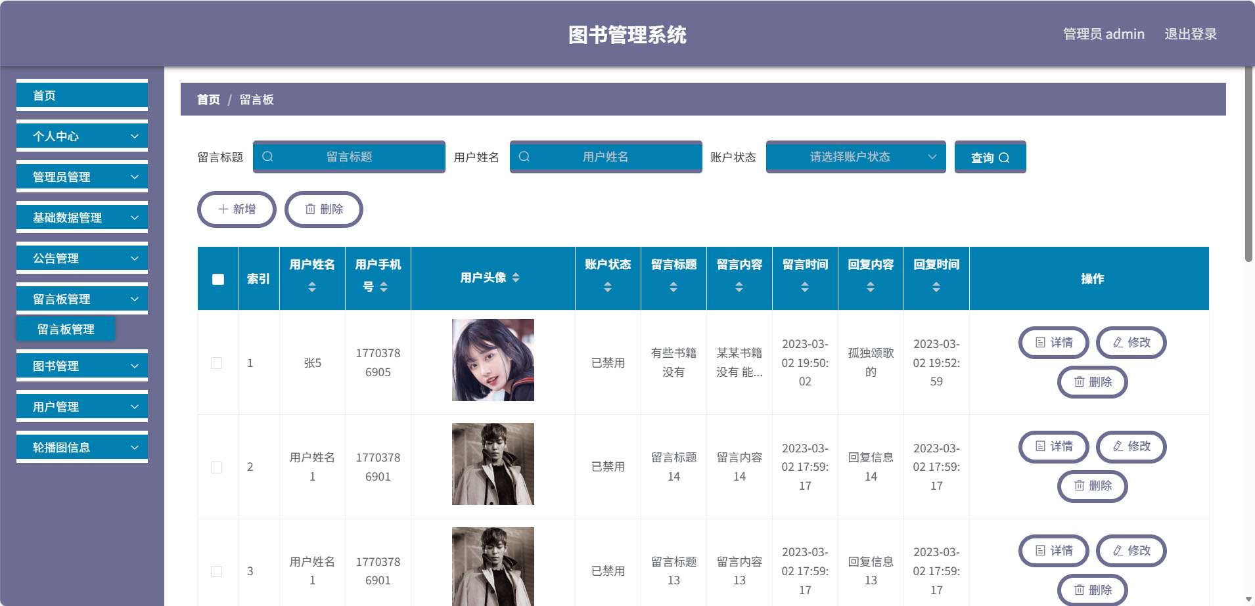The width and height of the screenshot is (1255, 606).
Task: Click 回复信息14 cell
Action: (871, 467)
